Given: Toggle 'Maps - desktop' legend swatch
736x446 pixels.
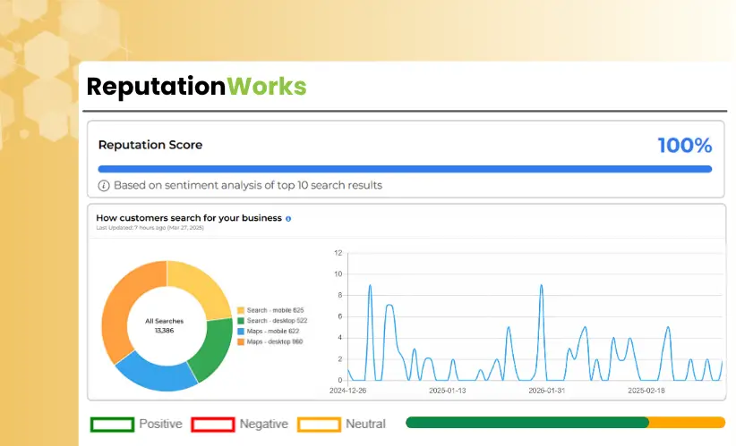Looking at the screenshot, I should (241, 342).
